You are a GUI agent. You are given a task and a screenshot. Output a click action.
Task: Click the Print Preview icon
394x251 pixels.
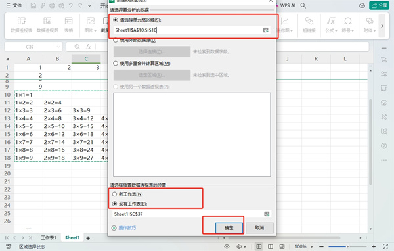tap(62, 5)
